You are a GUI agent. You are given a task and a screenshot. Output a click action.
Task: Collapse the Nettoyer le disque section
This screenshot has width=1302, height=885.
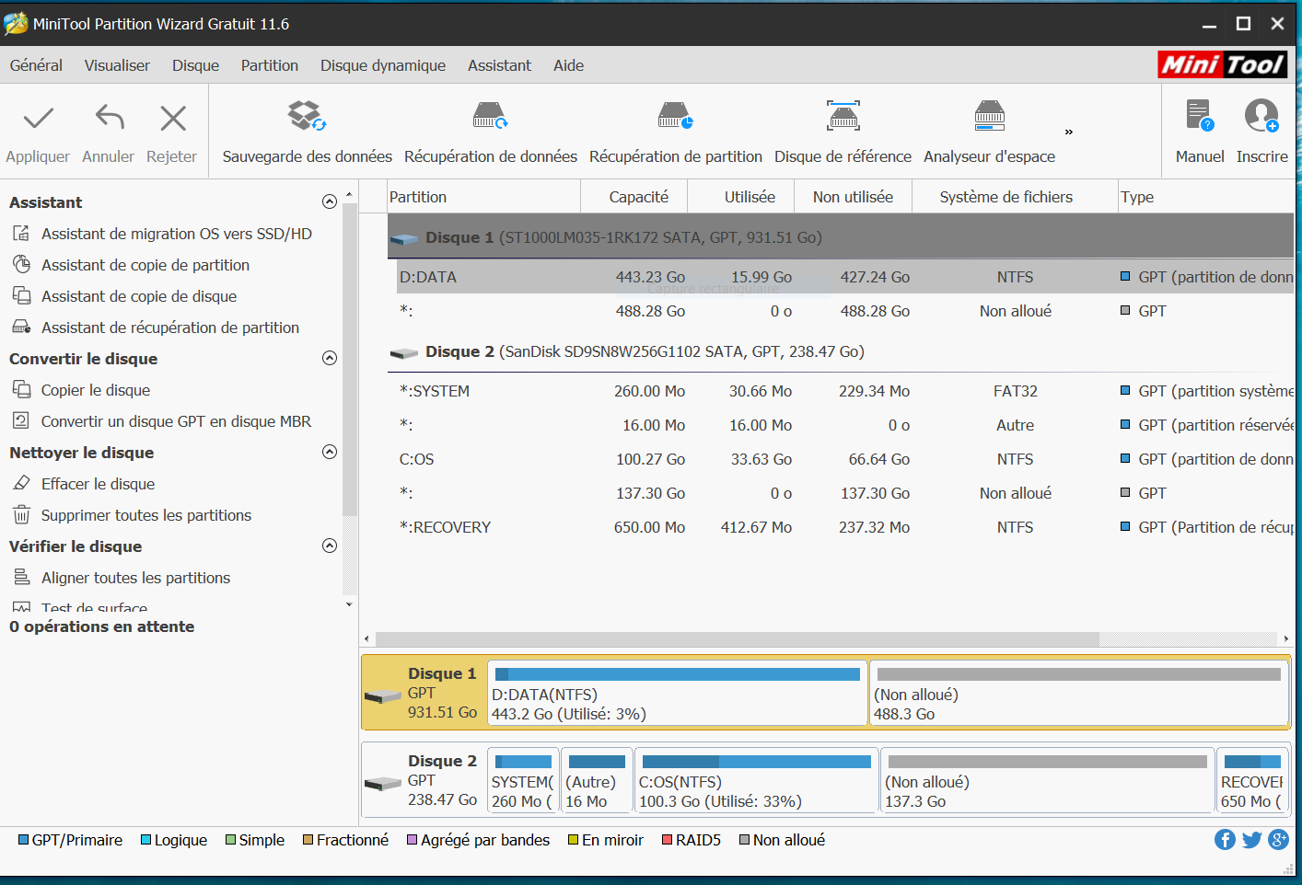pos(330,452)
